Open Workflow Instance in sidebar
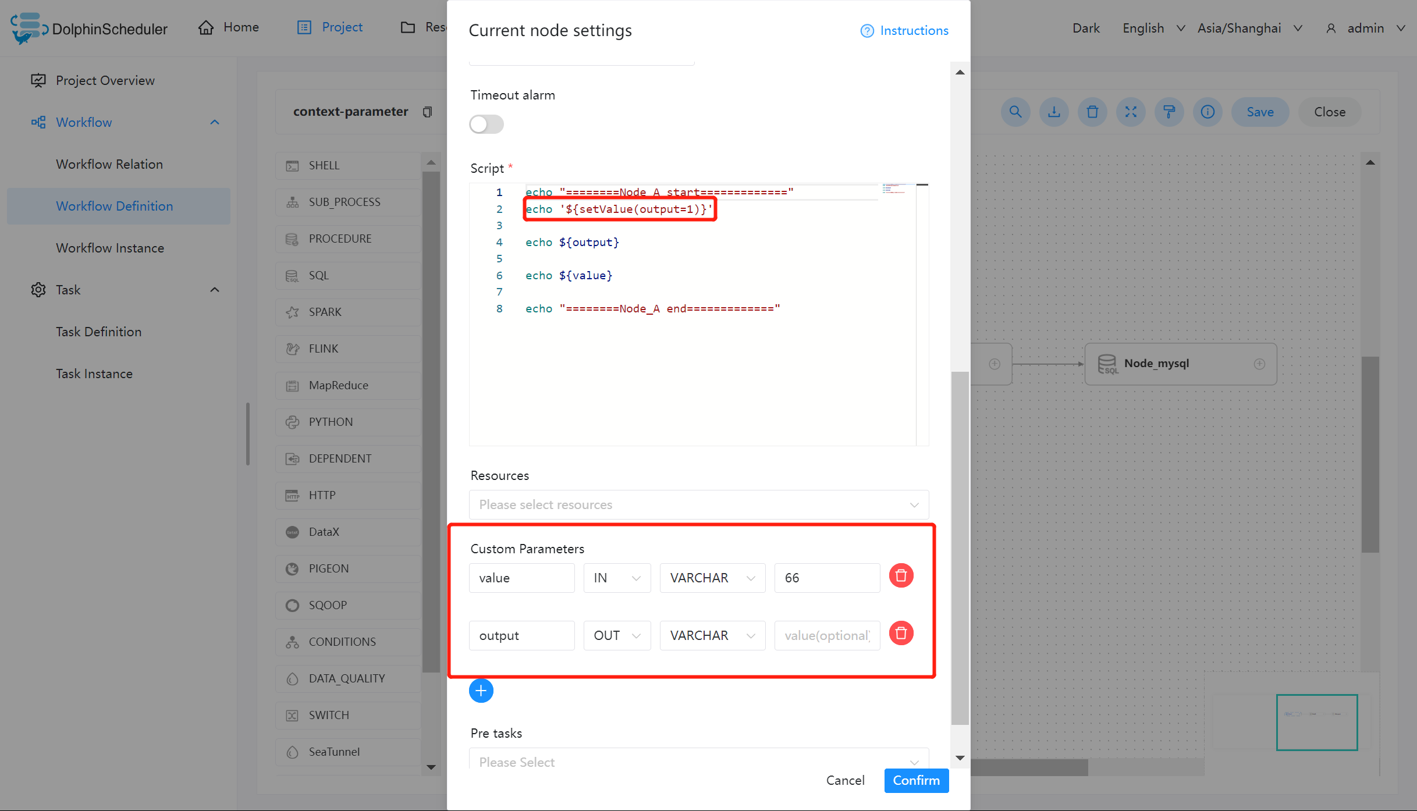 (110, 248)
